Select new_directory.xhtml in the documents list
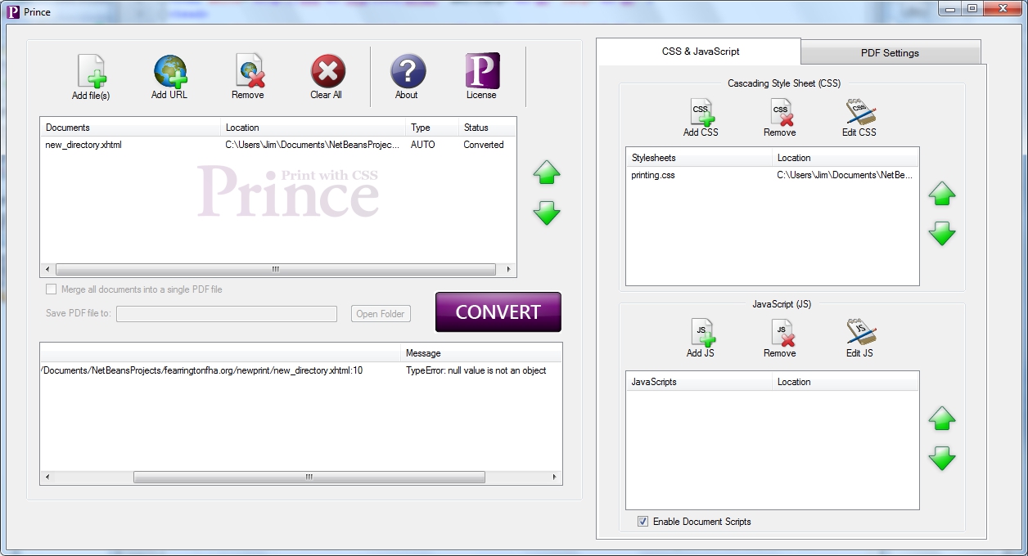The image size is (1028, 556). pos(83,145)
